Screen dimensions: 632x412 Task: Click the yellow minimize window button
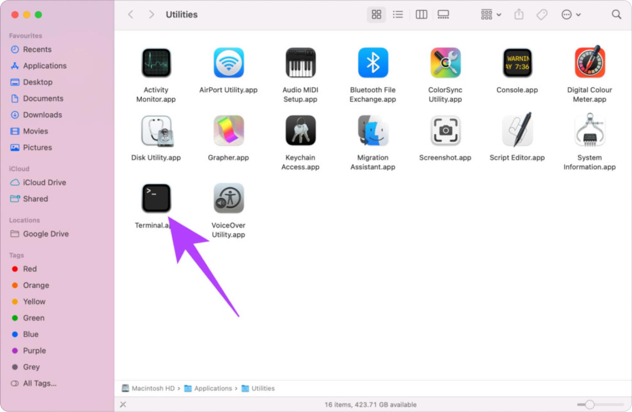(x=27, y=15)
